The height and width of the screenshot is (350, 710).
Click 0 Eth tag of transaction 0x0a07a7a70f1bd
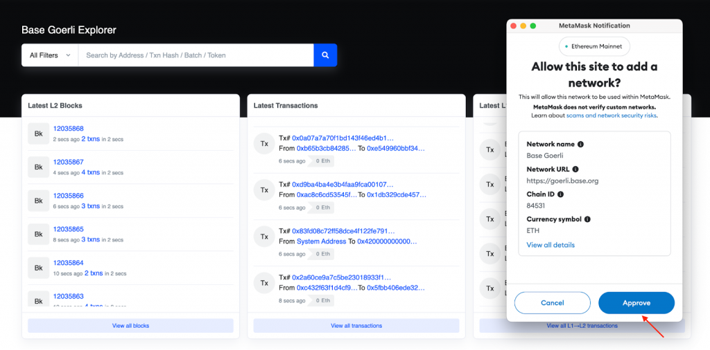coord(321,160)
